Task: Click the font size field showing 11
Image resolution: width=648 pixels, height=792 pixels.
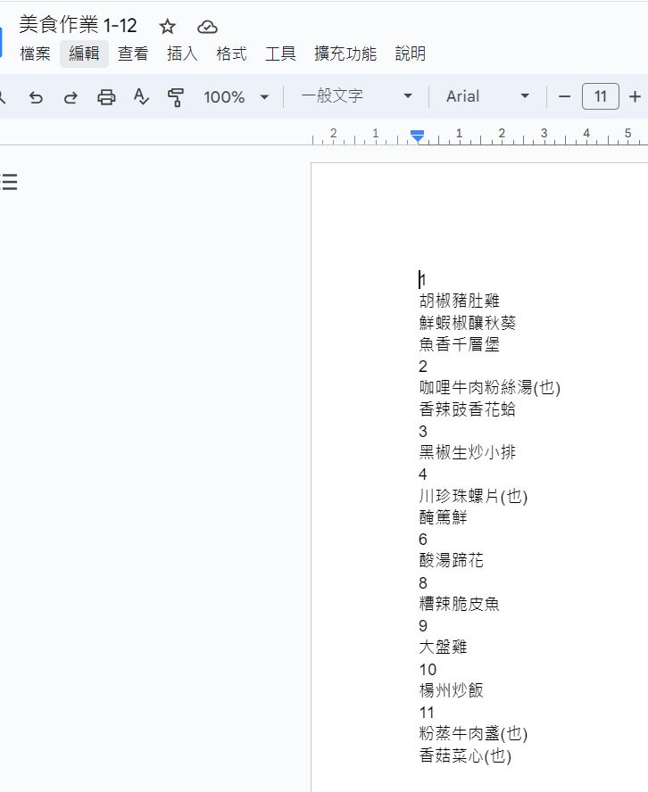Action: click(600, 96)
